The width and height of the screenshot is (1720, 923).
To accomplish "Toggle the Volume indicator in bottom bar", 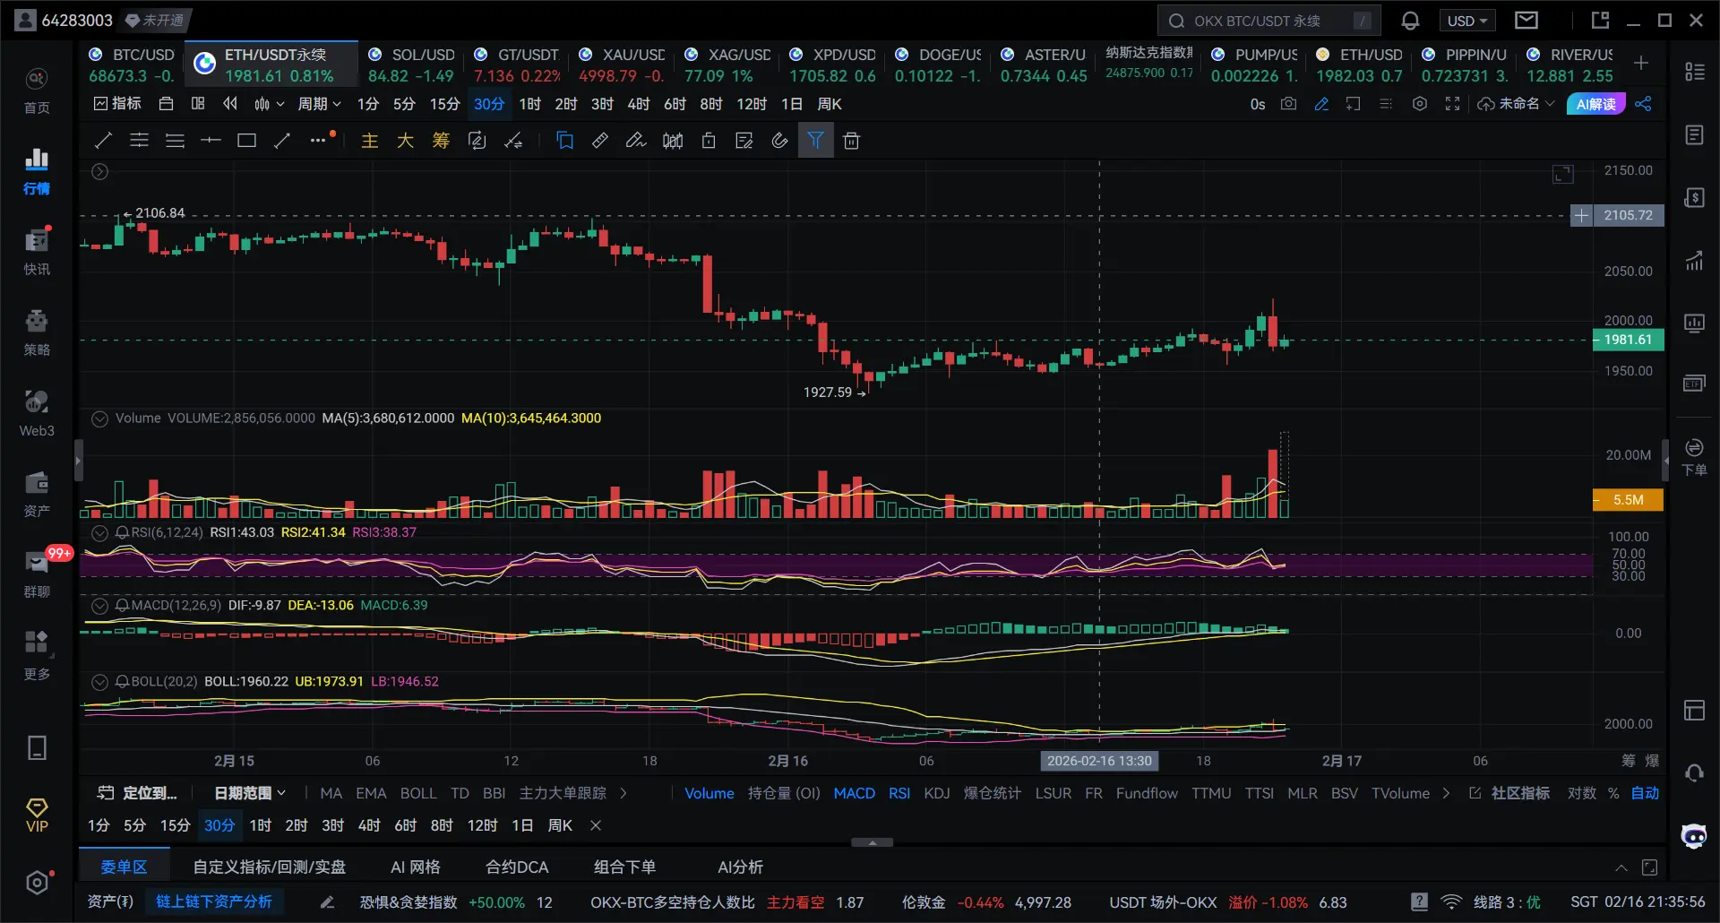I will (x=709, y=793).
